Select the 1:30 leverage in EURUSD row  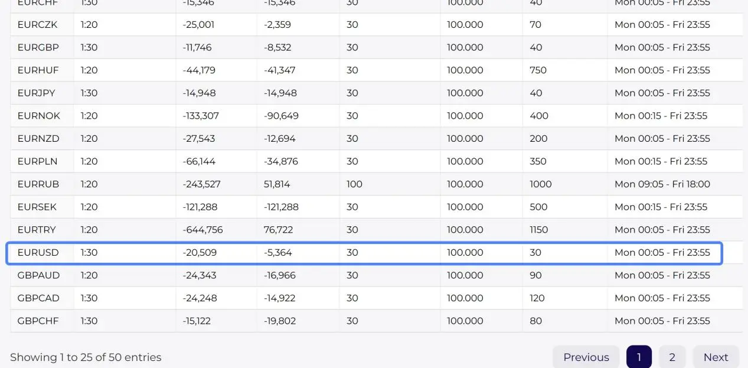coord(89,252)
